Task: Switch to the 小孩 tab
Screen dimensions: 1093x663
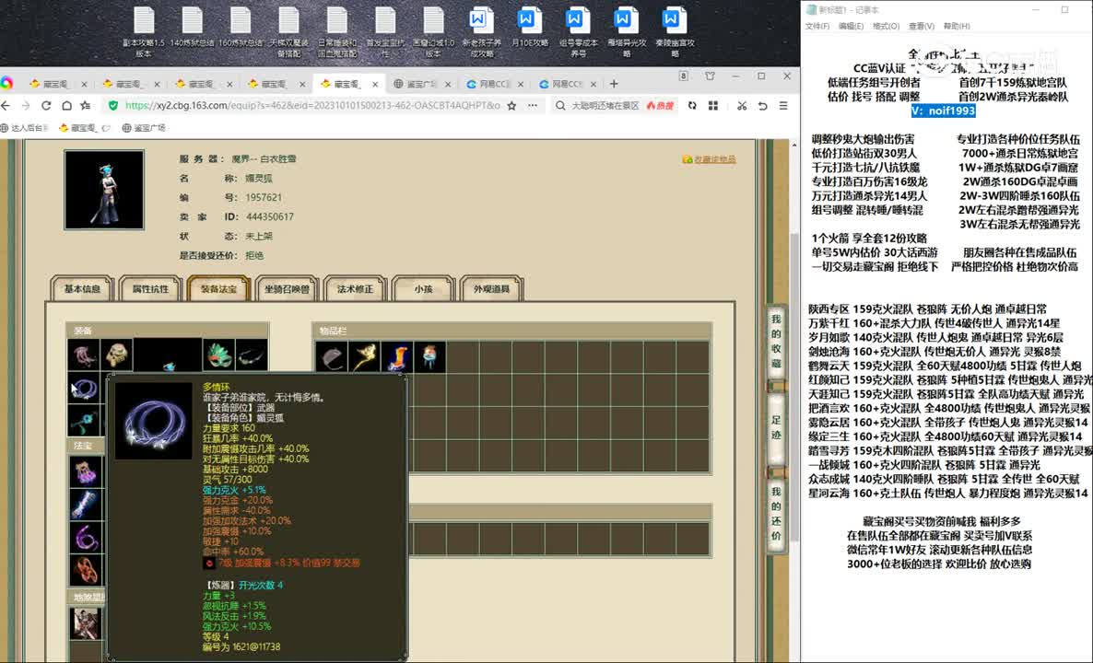Action: (423, 289)
